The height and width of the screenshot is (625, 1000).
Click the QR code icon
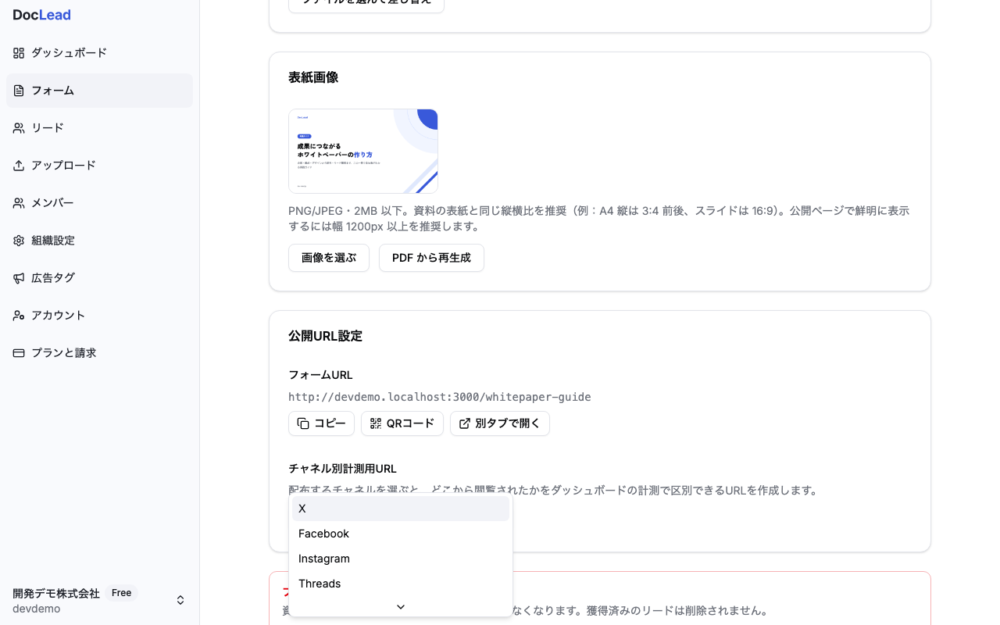(x=376, y=423)
